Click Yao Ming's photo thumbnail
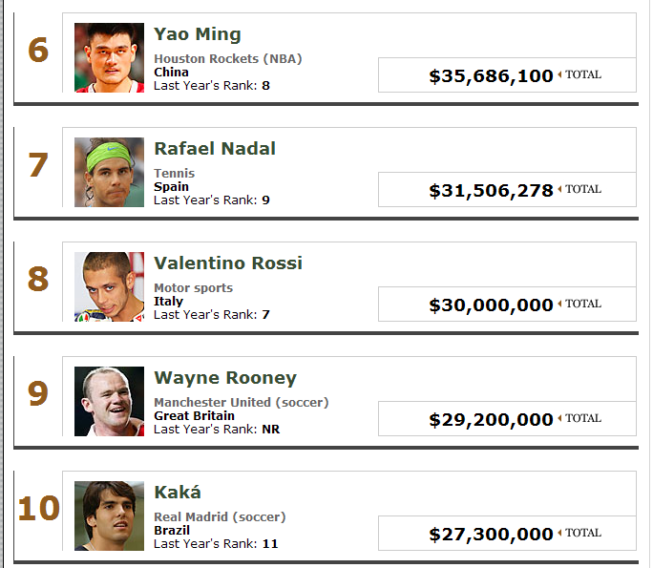The image size is (653, 568). 109,57
